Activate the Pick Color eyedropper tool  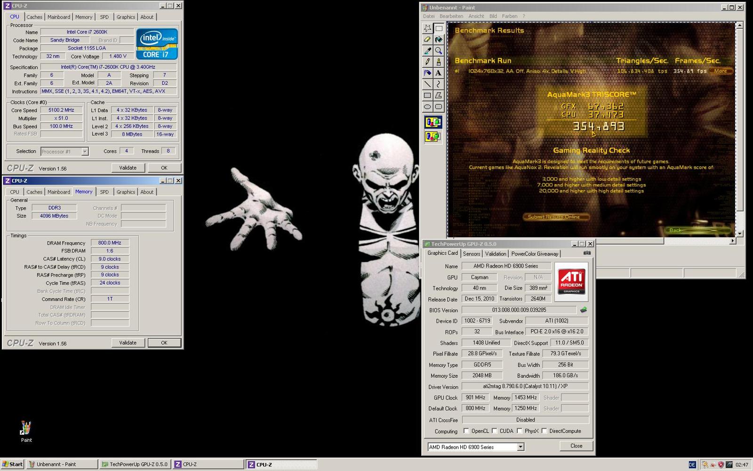coord(427,51)
